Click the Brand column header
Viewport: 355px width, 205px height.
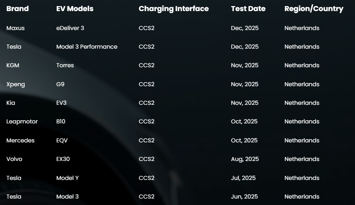[18, 9]
